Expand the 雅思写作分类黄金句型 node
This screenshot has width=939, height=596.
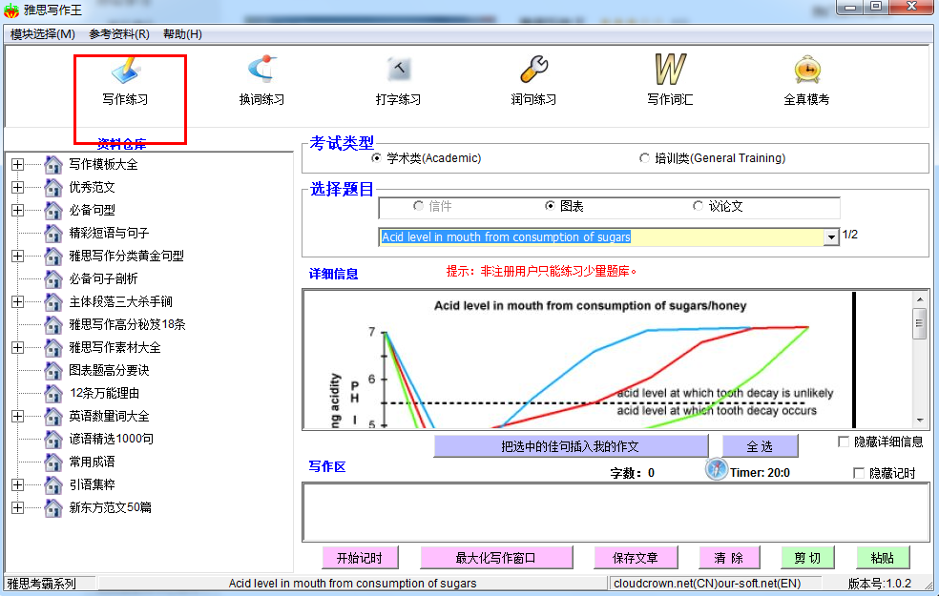[x=17, y=256]
